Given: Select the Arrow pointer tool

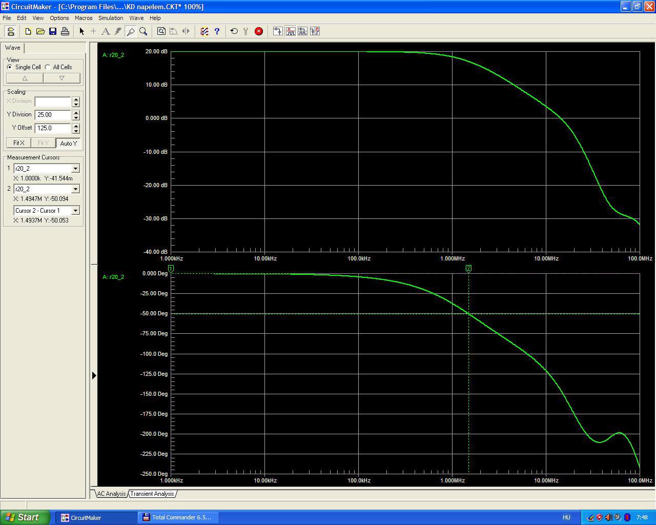Looking at the screenshot, I should click(81, 31).
